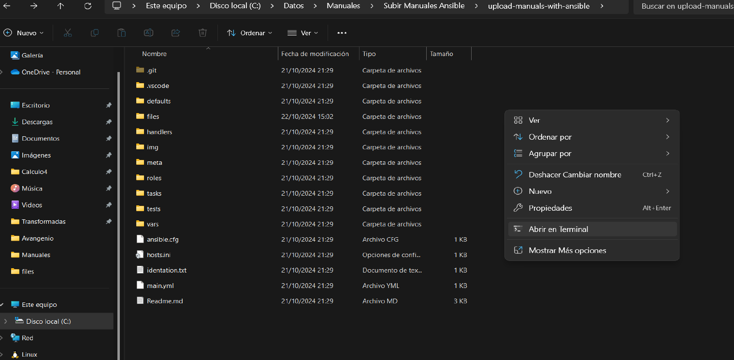The width and height of the screenshot is (734, 360).
Task: Open the Ordenar dropdown in toolbar
Action: coord(249,33)
